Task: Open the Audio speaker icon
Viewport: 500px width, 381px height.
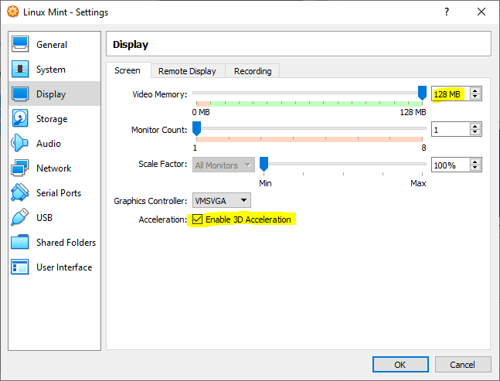Action: coord(19,143)
